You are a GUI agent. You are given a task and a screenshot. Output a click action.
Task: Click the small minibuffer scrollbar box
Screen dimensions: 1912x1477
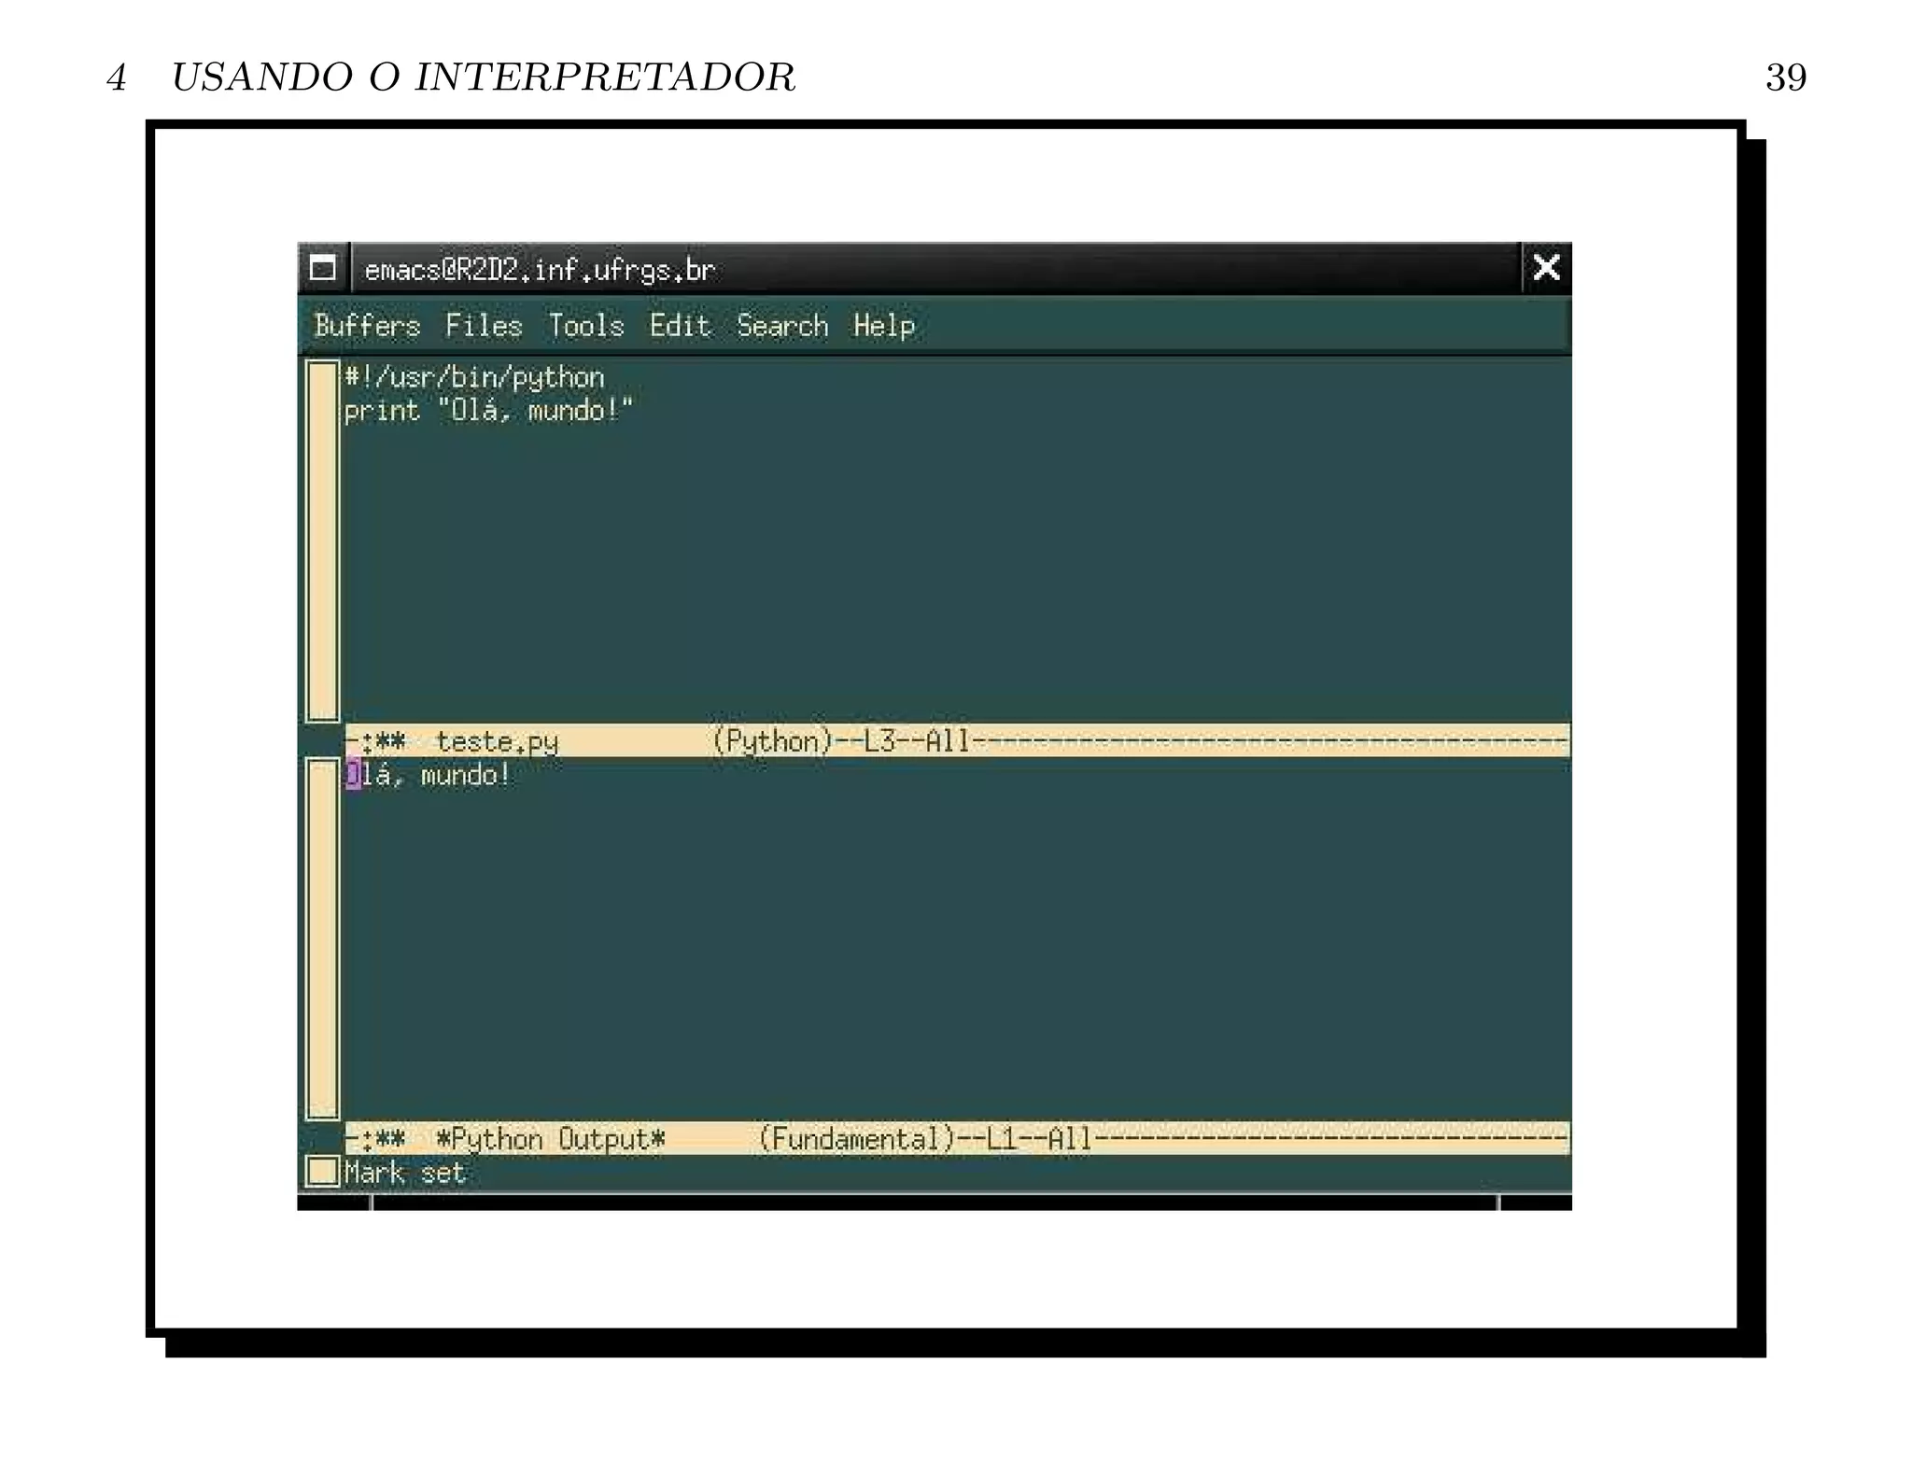[x=322, y=1171]
